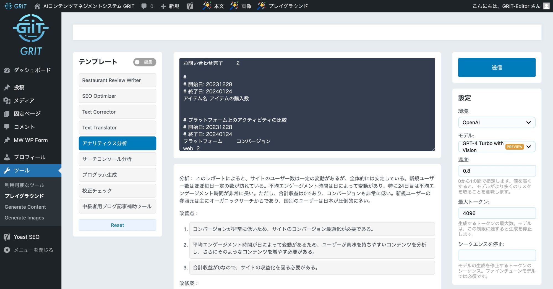Open Generate Content submenu item
The image size is (553, 289).
(x=25, y=207)
